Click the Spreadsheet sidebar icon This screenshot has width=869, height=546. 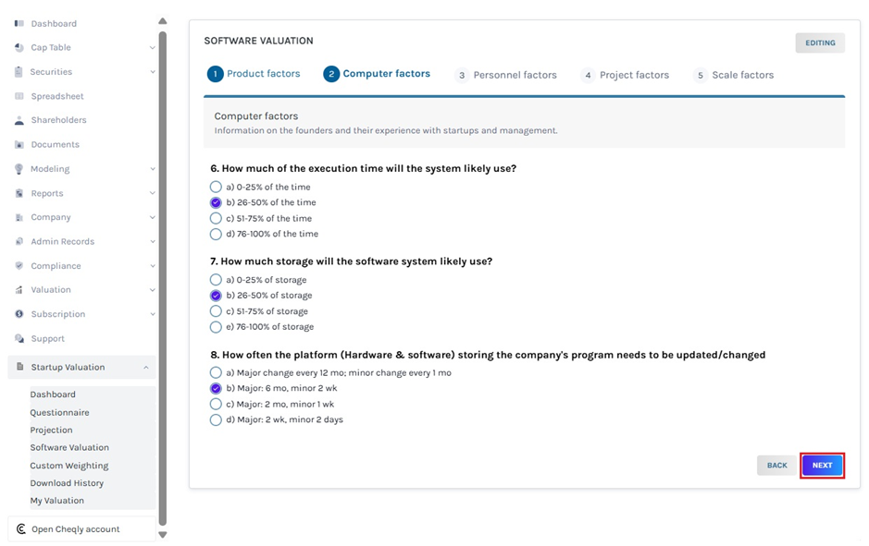point(20,96)
